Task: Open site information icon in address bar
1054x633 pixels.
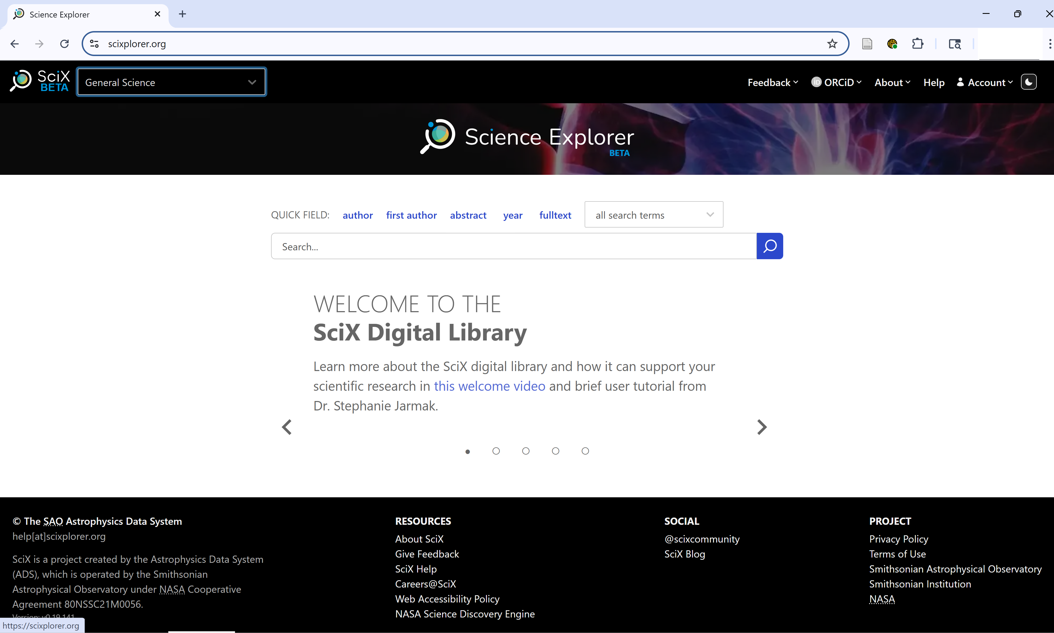Action: (94, 44)
